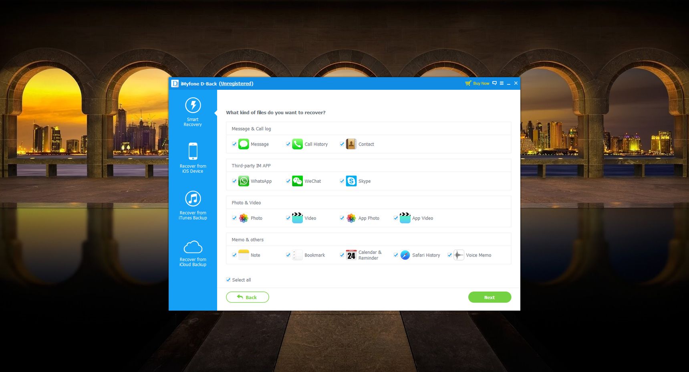Toggle the App Photo checkbox
Viewport: 689px width, 372px height.
(x=342, y=218)
